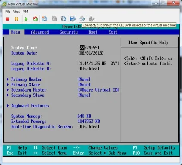Click the System Date label
This screenshot has width=182, height=165.
24,53
